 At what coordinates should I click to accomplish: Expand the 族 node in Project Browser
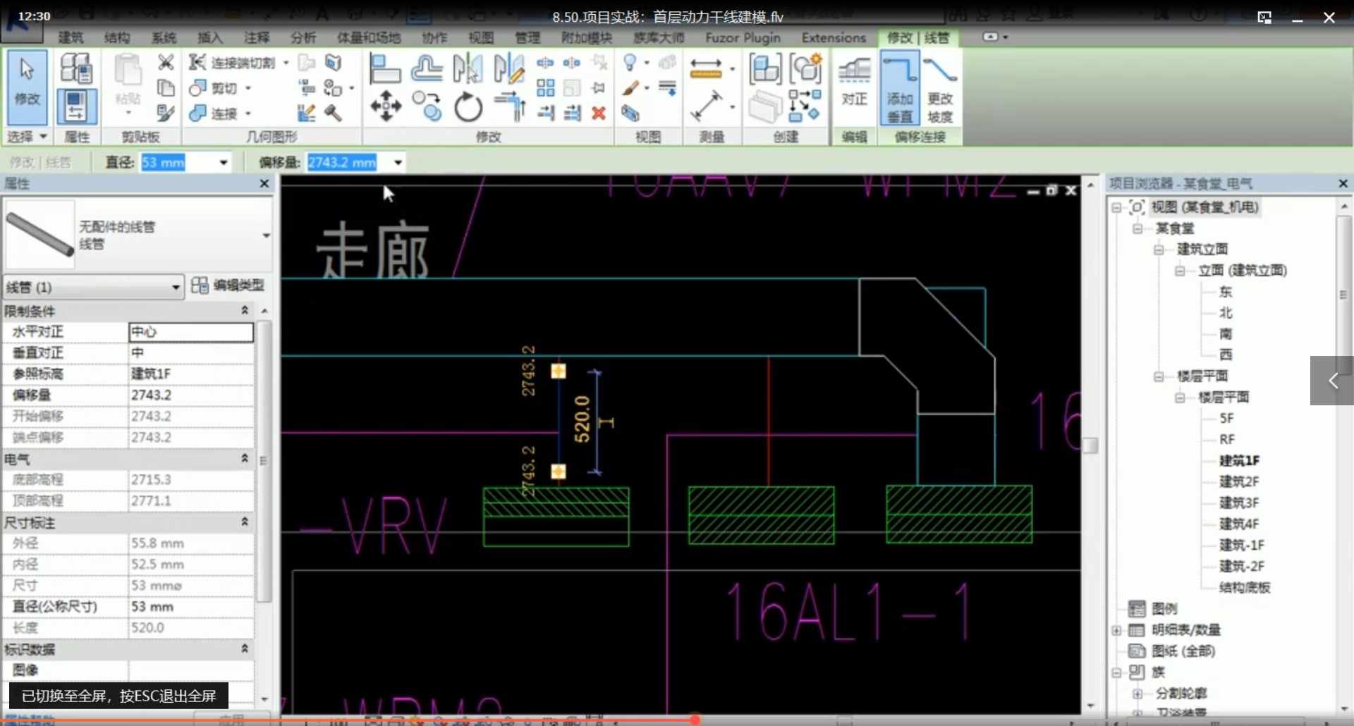pos(1118,672)
